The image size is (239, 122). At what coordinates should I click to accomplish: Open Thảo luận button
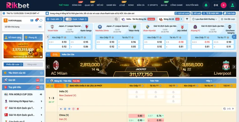tap(229, 14)
